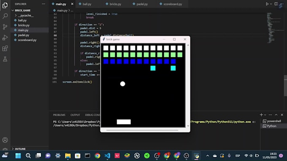Open Windows Settings gear from taskbar

tap(58, 156)
